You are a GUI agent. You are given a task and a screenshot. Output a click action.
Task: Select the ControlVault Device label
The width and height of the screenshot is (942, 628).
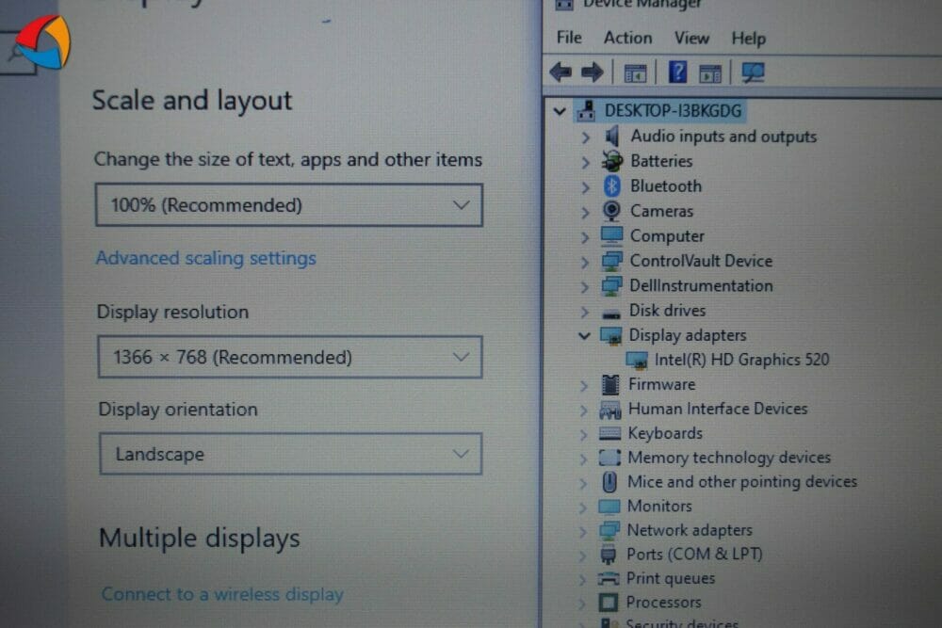(x=701, y=261)
